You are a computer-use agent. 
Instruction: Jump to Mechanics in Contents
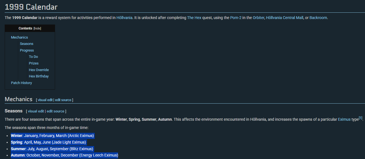(x=19, y=37)
